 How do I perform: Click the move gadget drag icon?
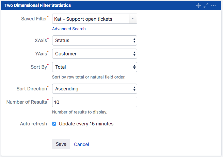pyautogui.click(x=198, y=5)
